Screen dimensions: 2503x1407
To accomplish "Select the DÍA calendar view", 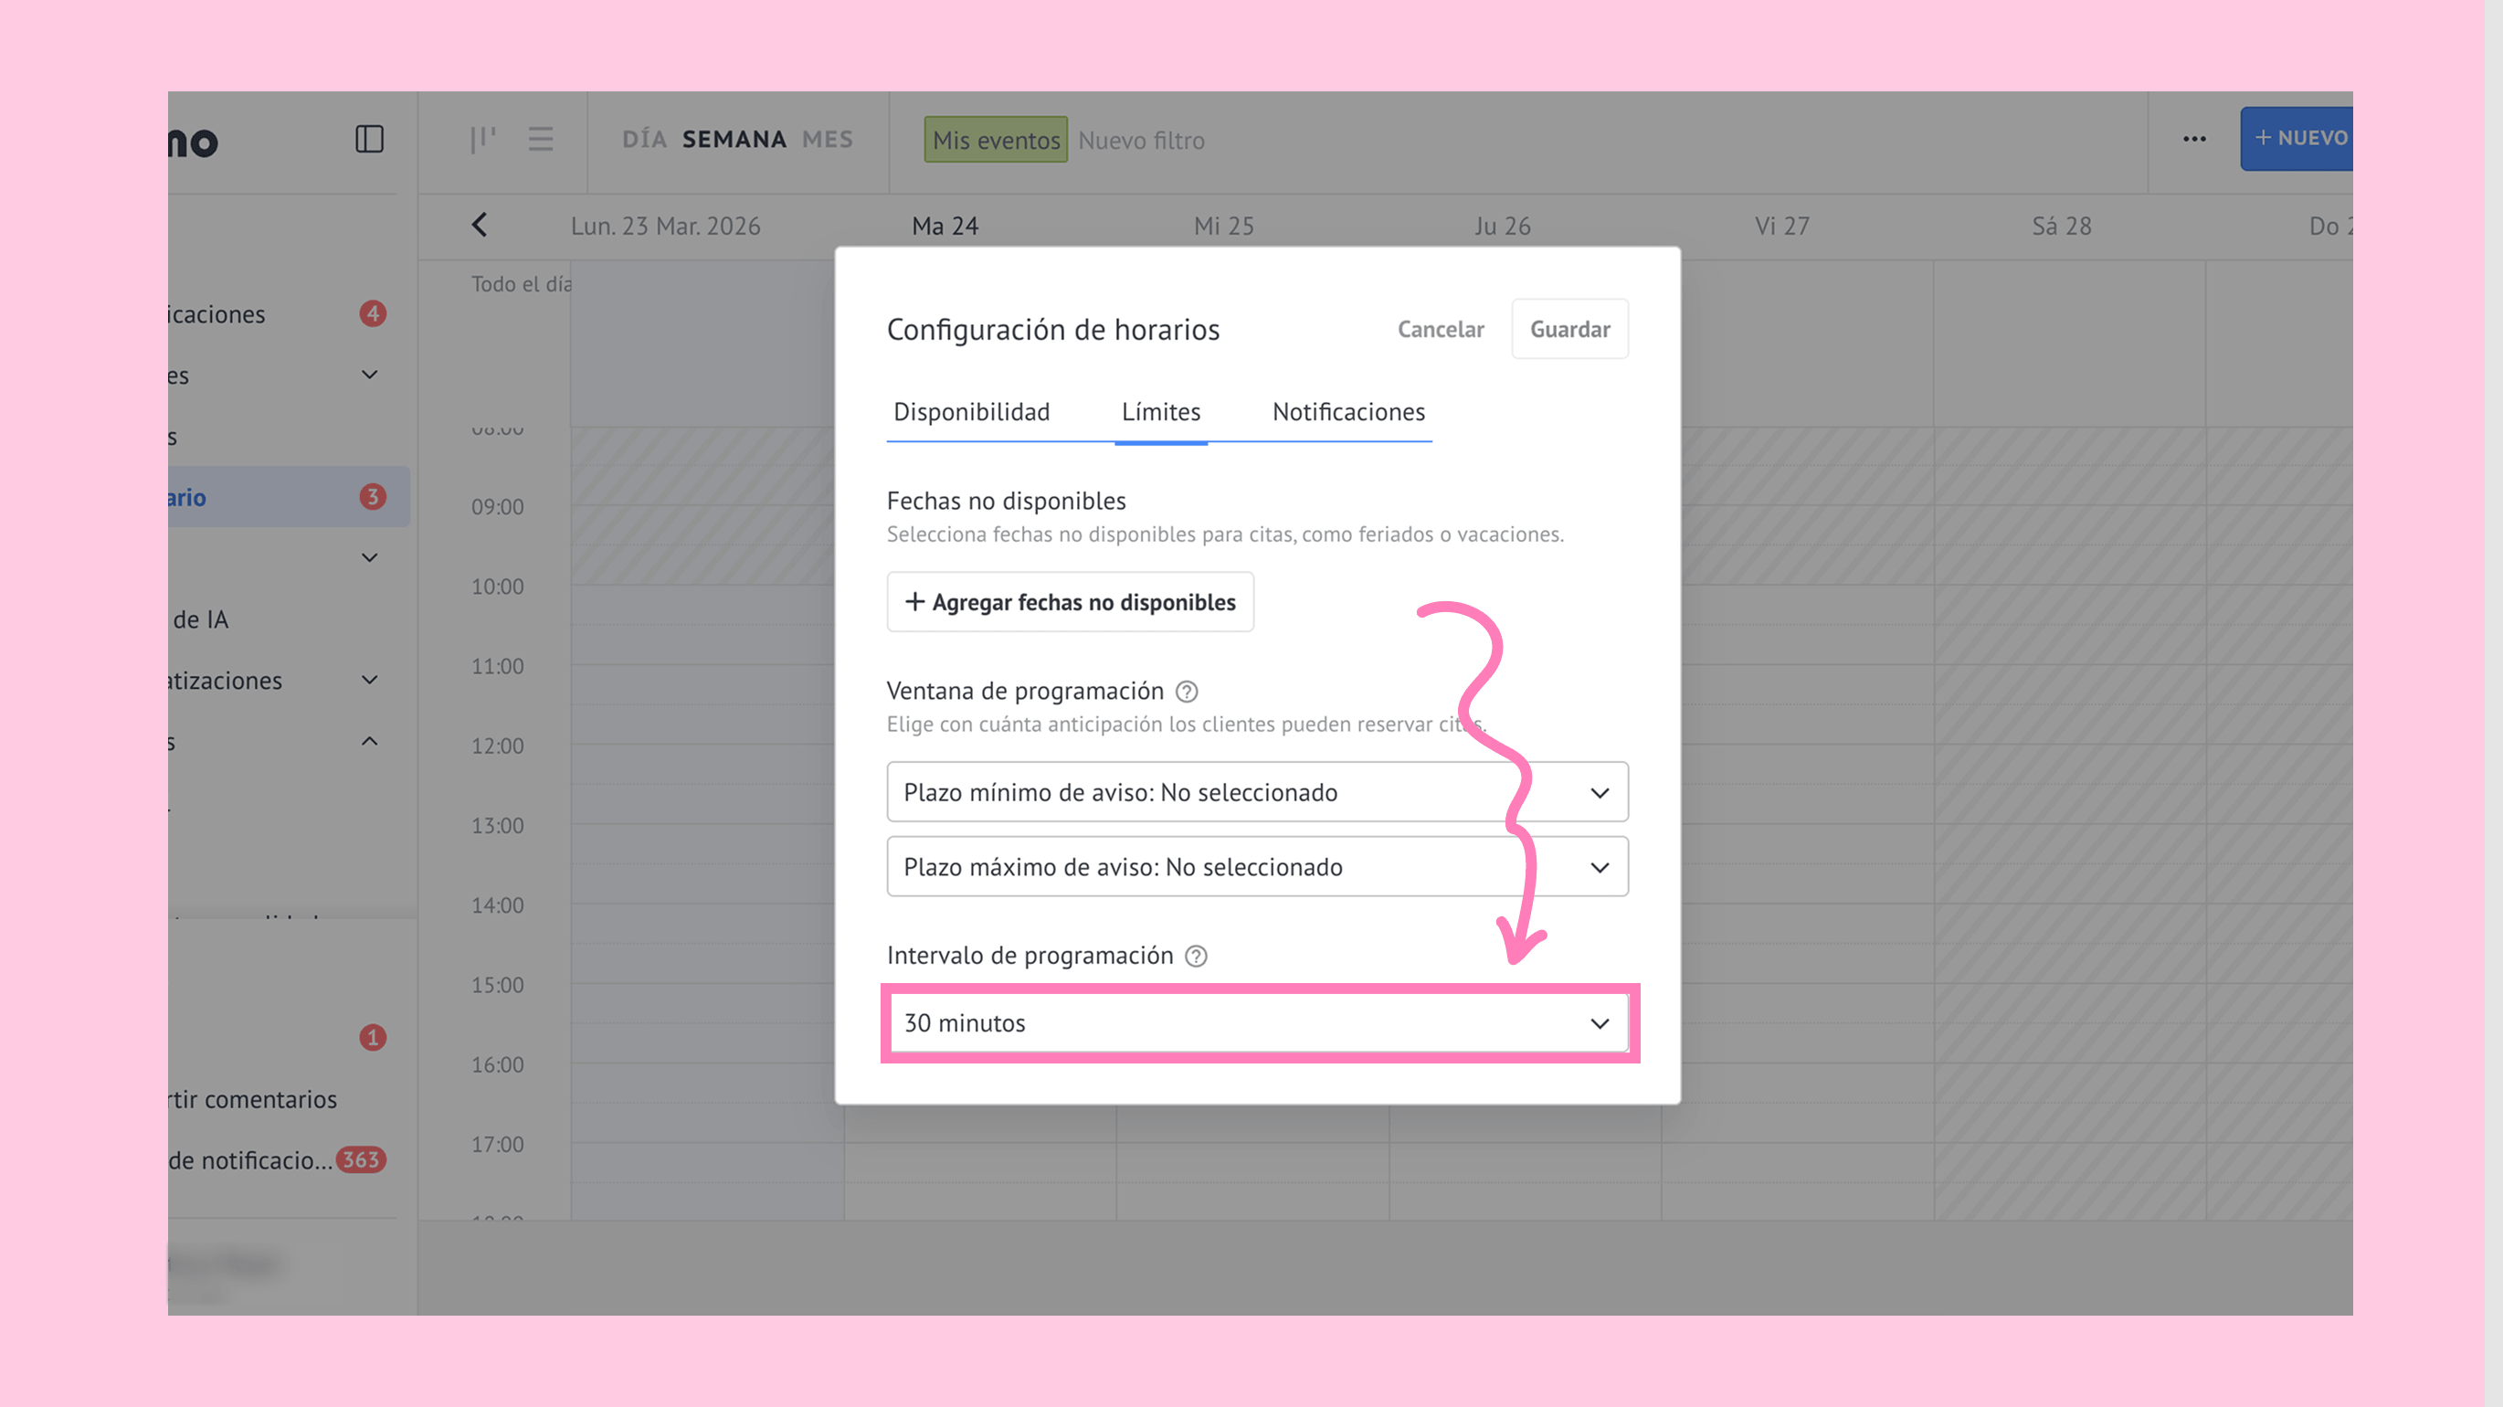I will 644,139.
